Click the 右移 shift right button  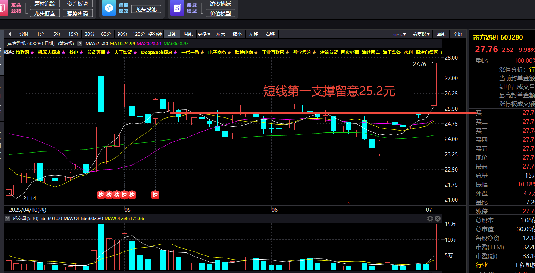click(x=270, y=34)
